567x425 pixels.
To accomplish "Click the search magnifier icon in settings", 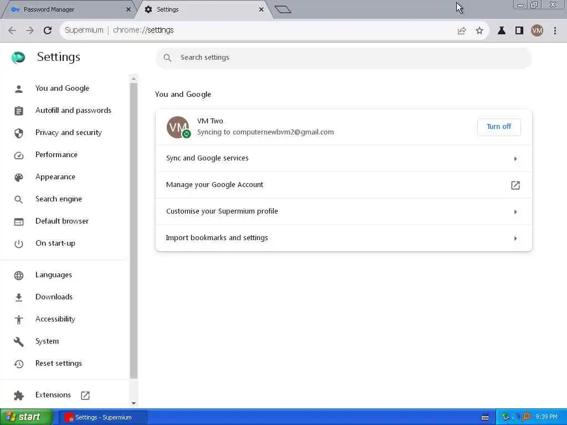I will tap(167, 58).
